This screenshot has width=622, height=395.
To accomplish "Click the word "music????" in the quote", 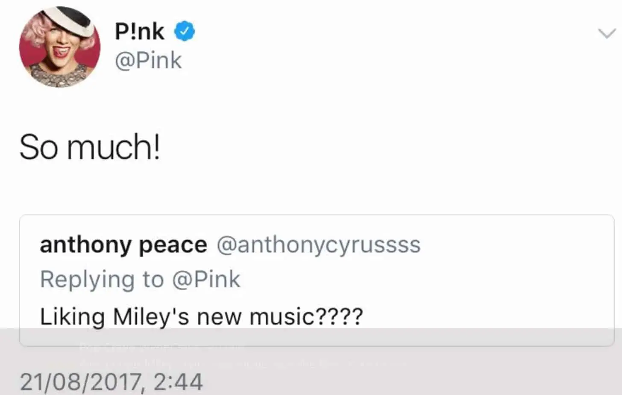I will click(x=306, y=317).
